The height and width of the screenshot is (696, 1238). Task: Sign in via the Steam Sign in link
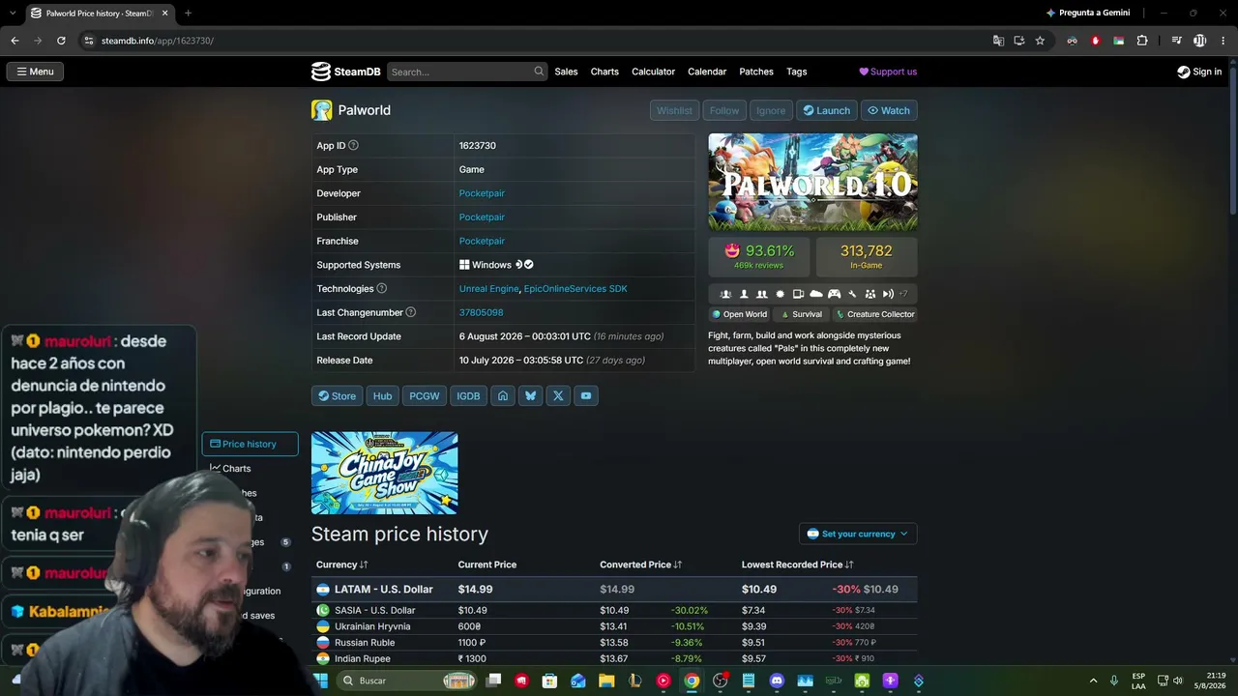[x=1199, y=72]
